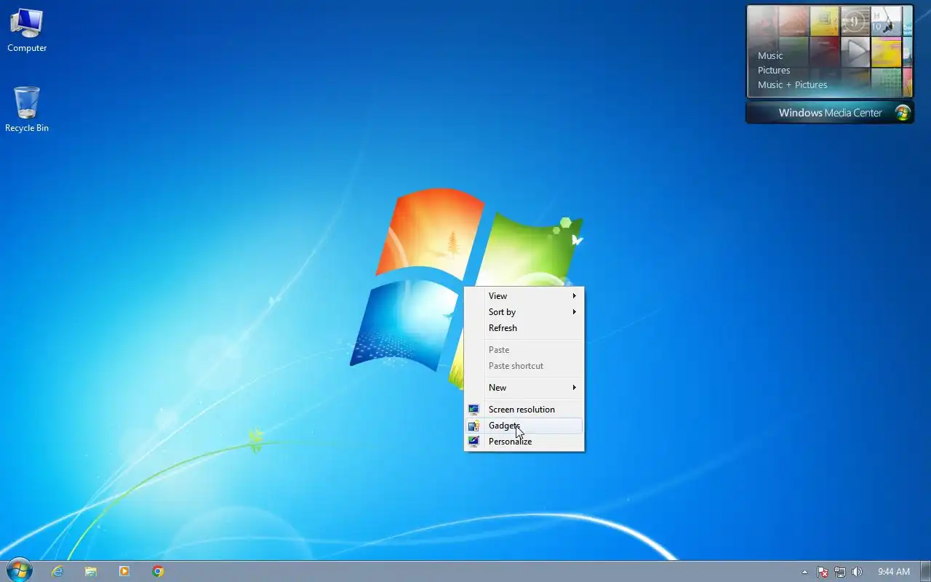Expand the View submenu
Viewport: 931px width, 582px height.
click(x=524, y=296)
